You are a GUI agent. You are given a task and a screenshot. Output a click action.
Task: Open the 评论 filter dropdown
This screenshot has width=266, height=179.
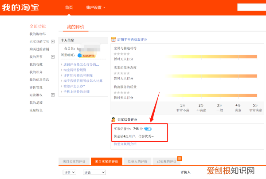tap(94, 172)
